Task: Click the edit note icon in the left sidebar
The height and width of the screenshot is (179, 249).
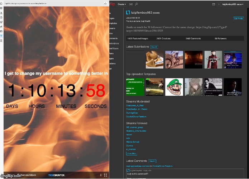Action: tap(1, 22)
